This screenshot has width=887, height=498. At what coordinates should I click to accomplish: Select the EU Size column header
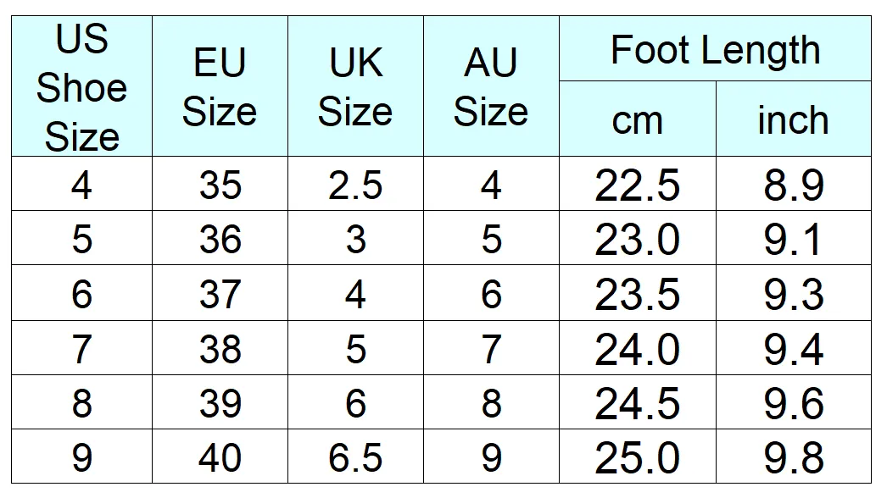click(220, 86)
